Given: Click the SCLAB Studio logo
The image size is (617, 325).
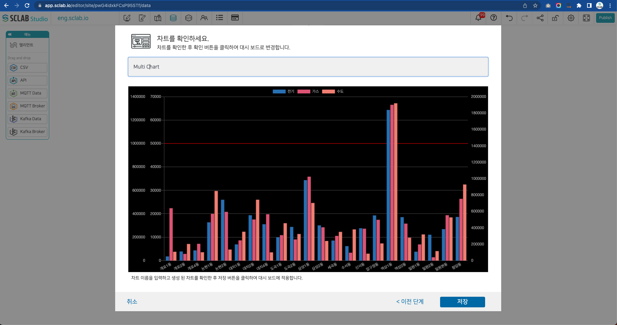Looking at the screenshot, I should click(25, 18).
